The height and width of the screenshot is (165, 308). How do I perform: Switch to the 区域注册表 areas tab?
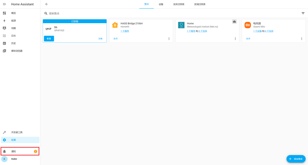[x=200, y=4]
